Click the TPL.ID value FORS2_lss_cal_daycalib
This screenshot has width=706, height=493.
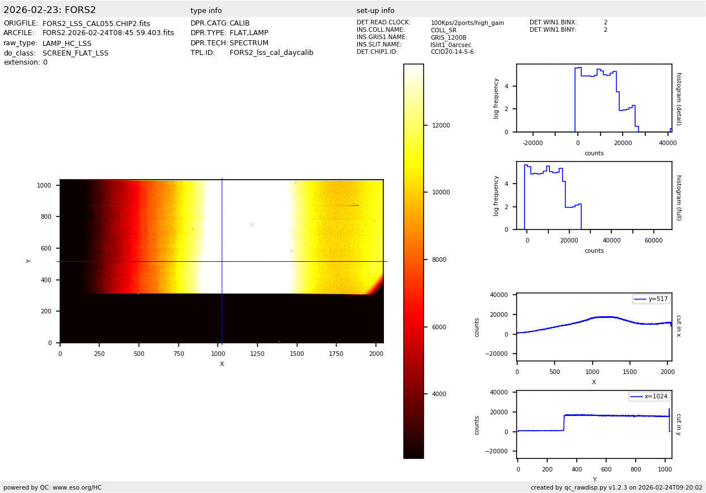271,53
